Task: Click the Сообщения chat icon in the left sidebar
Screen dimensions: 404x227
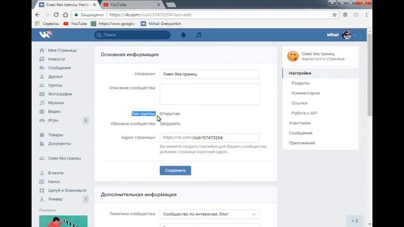Action: pos(42,67)
